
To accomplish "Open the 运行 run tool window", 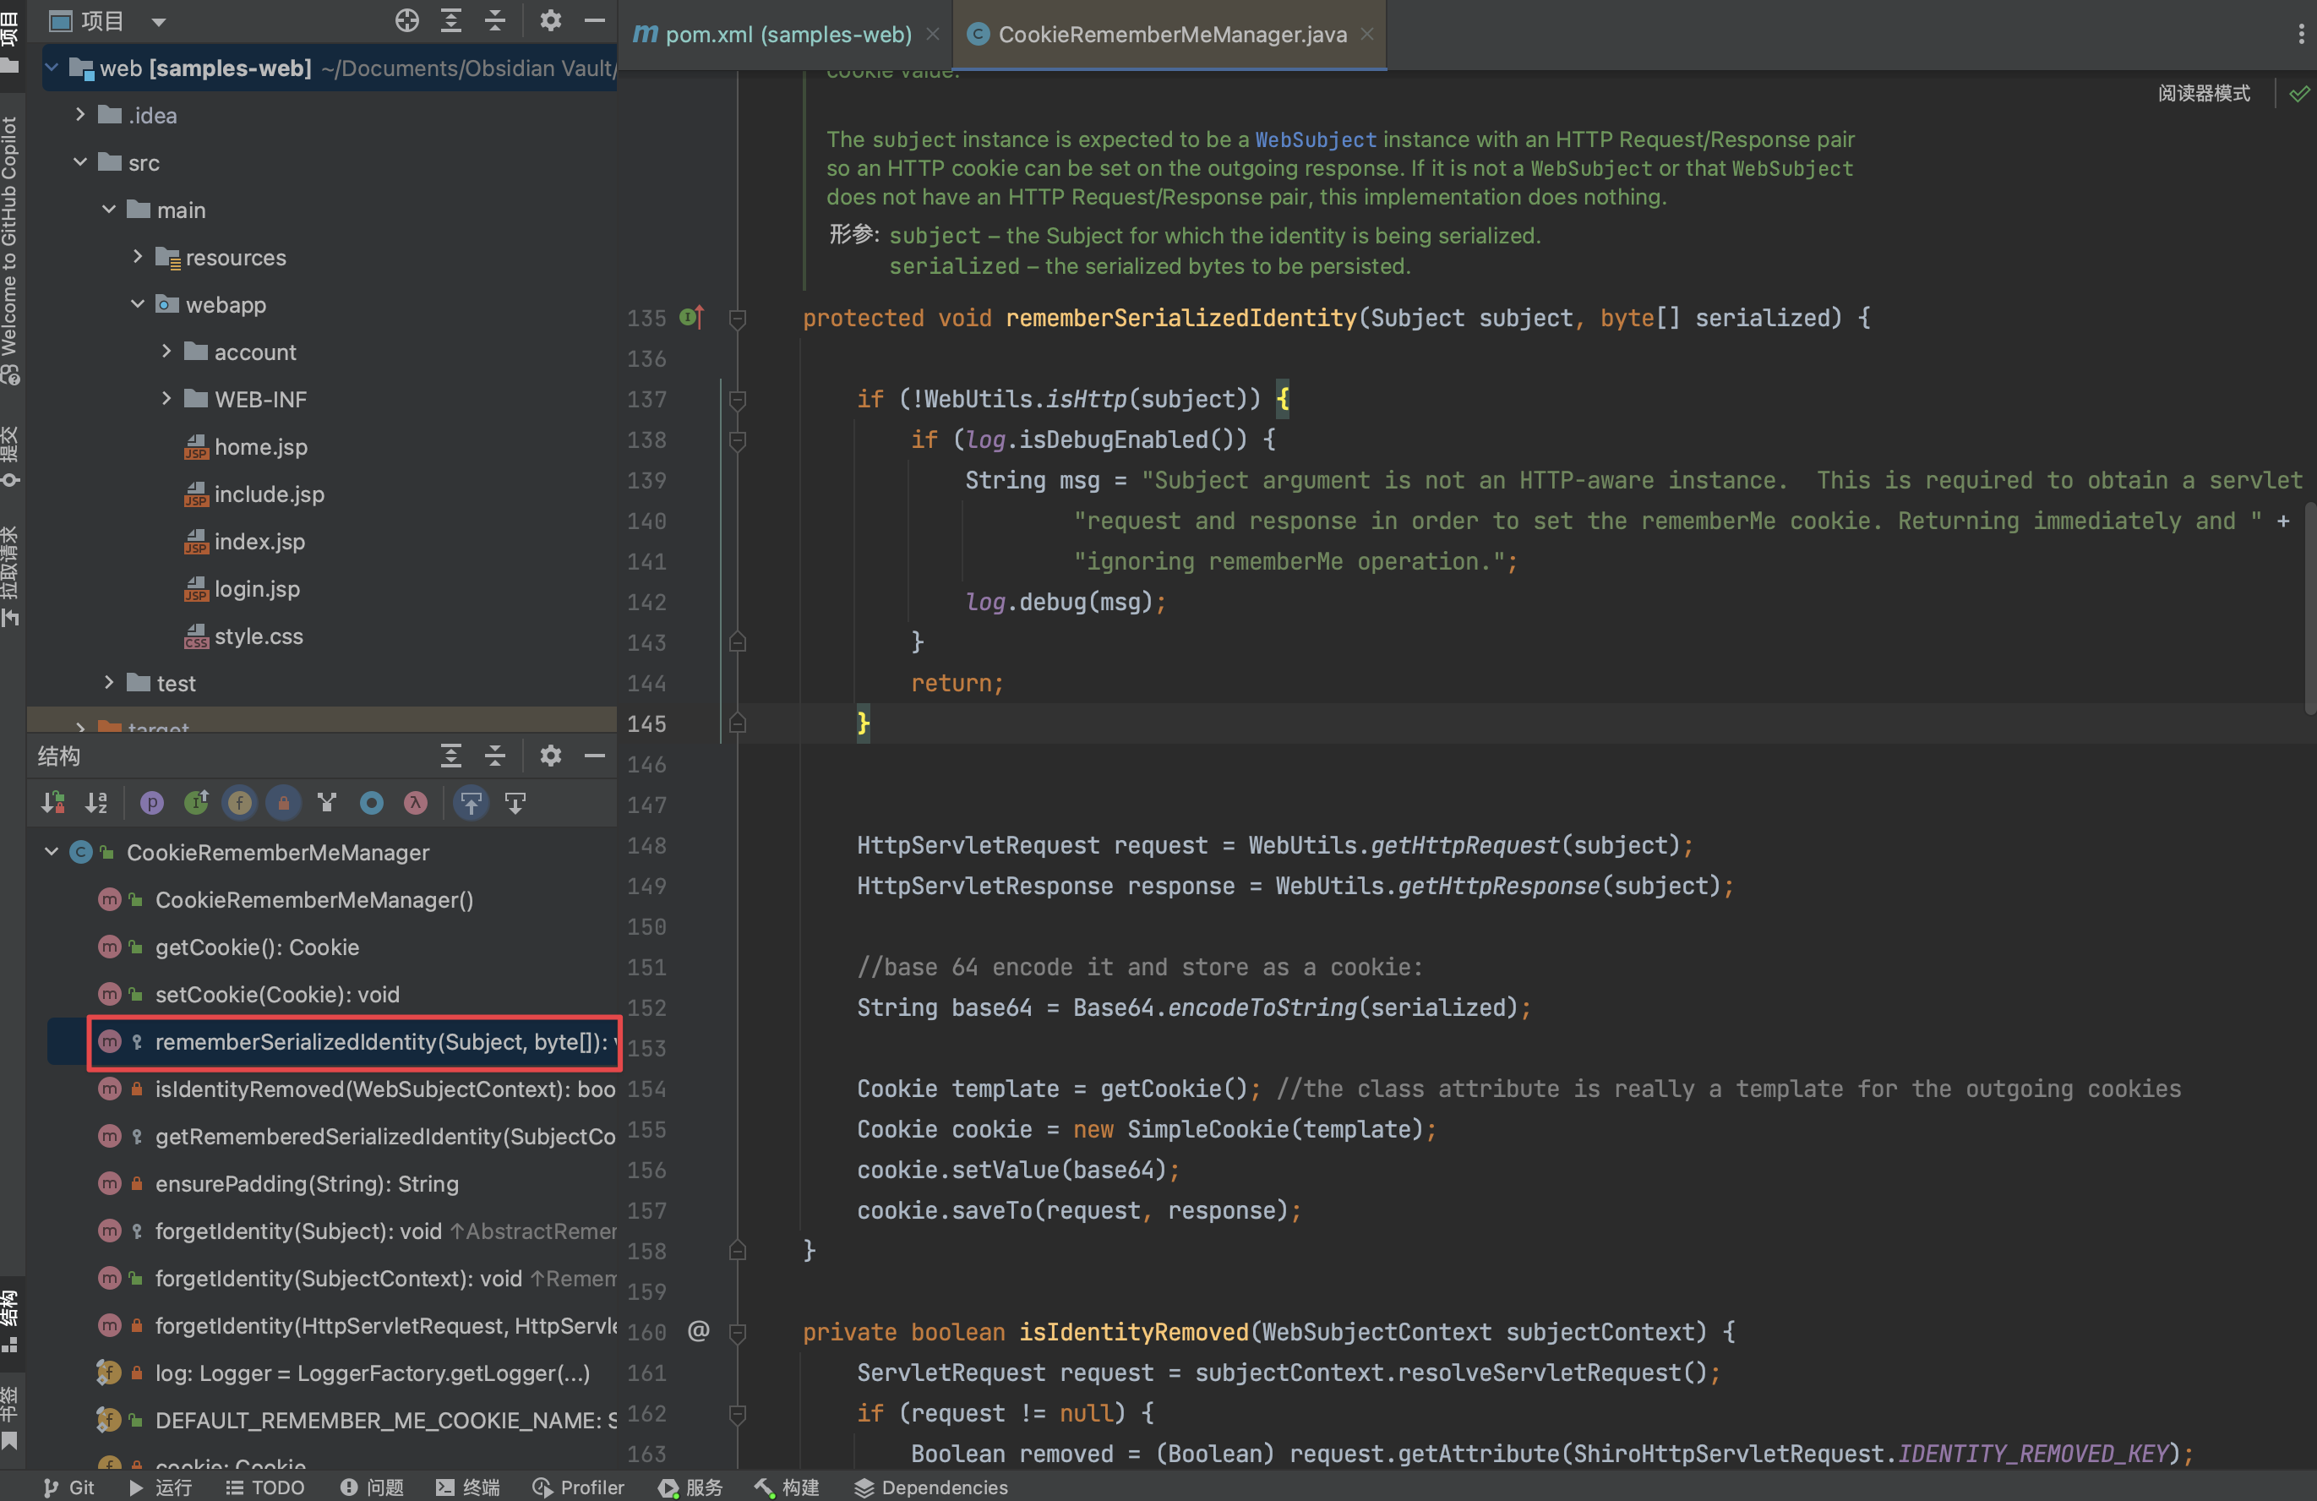I will (161, 1487).
